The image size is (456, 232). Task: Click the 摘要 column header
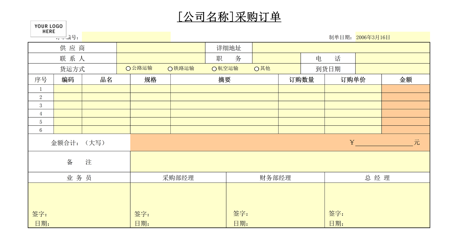[225, 80]
